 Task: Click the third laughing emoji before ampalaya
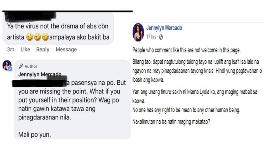[45, 37]
